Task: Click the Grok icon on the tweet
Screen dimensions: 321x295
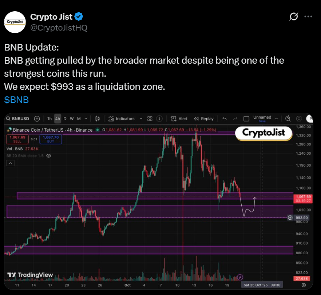Action: [x=294, y=17]
